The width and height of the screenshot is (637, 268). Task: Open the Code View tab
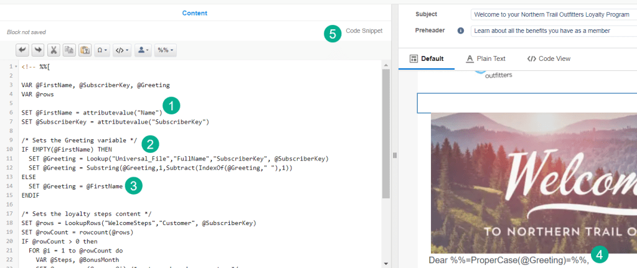[549, 59]
